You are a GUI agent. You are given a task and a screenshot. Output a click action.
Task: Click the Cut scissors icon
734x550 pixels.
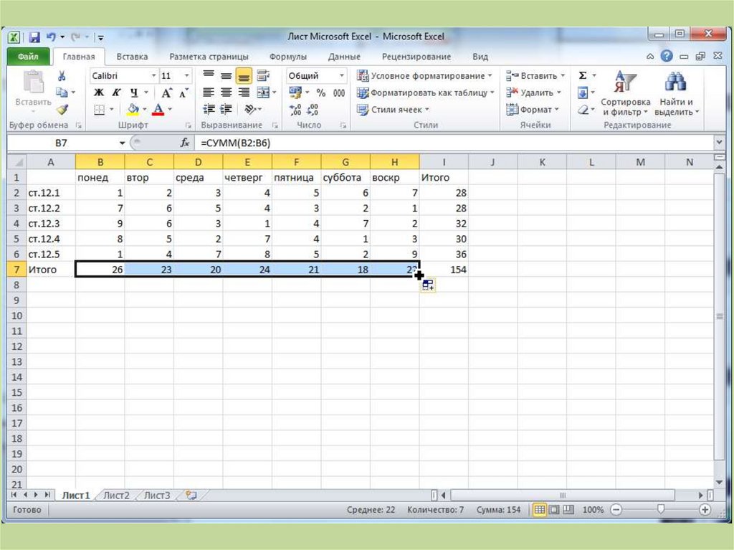point(62,76)
